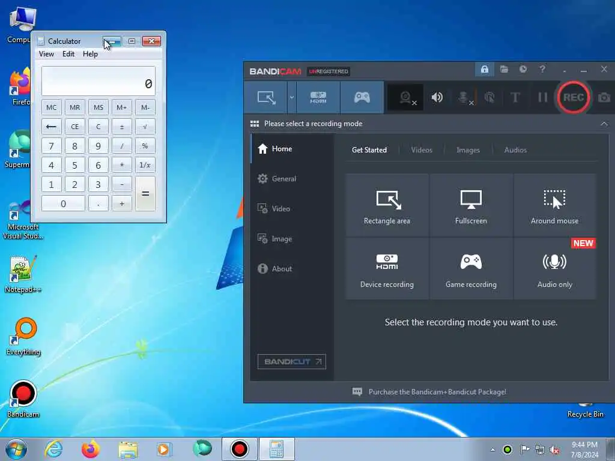Viewport: 615px width, 461px height.
Task: Toggle the mouse click effect icon
Action: [x=489, y=97]
